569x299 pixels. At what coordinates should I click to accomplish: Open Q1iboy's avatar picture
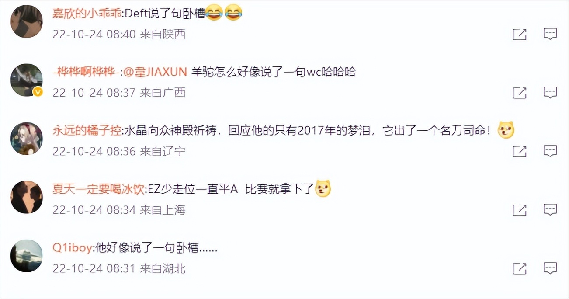point(26,256)
